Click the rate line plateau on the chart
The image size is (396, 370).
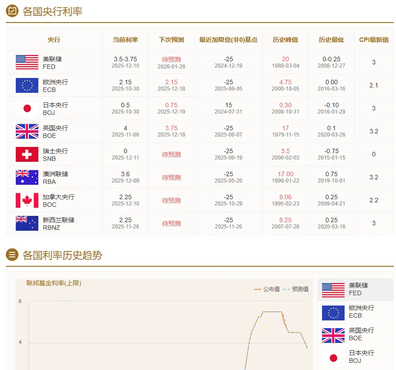click(272, 312)
